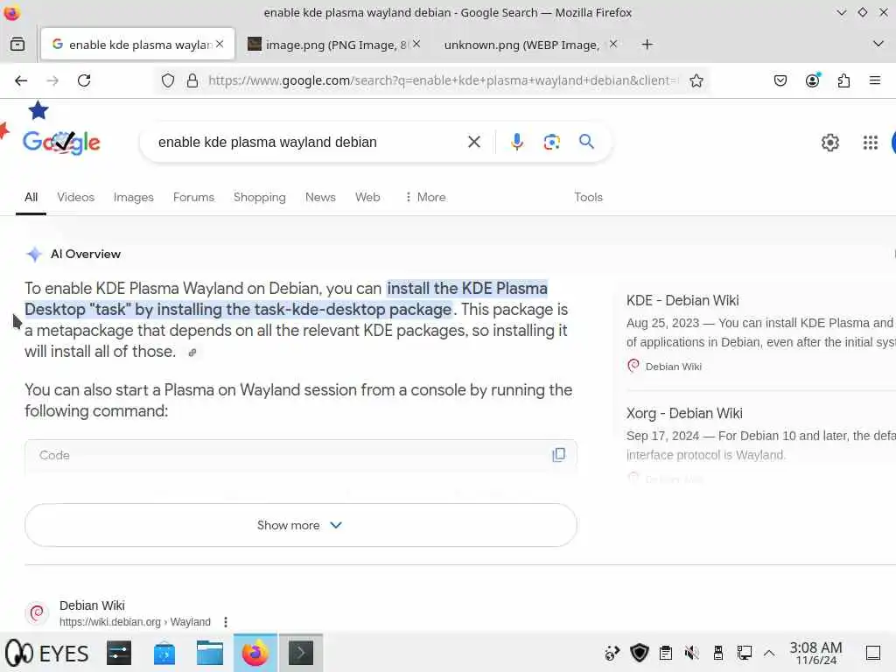This screenshot has height=672, width=896.
Task: Open the system settings taskbar icon
Action: click(x=119, y=653)
